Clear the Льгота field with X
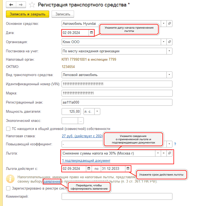 (163, 153)
